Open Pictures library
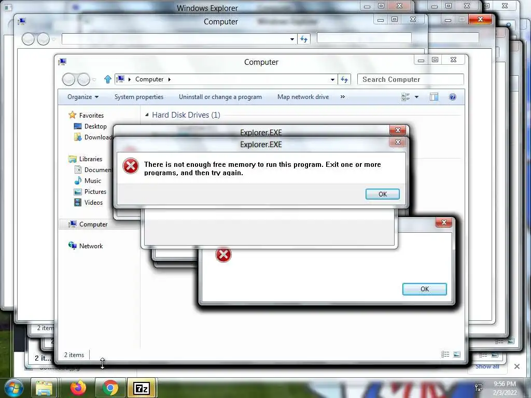531x398 pixels. coord(90,192)
